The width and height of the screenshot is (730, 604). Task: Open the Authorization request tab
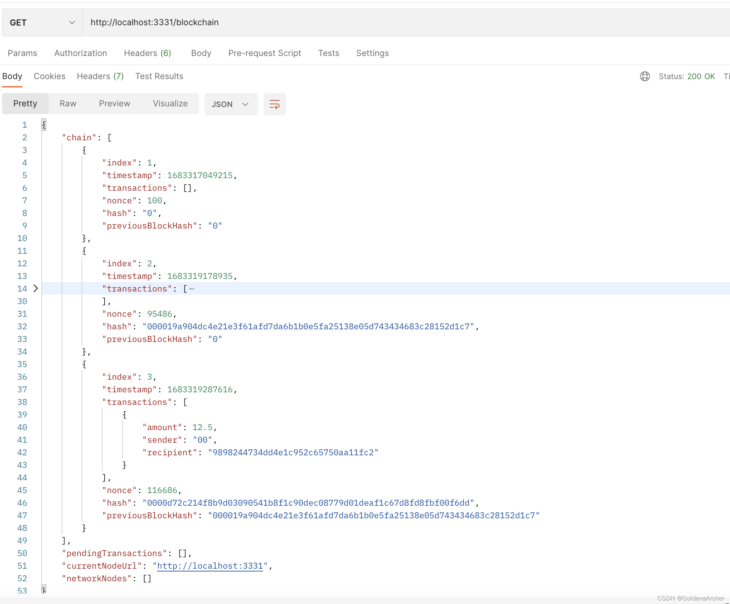80,53
